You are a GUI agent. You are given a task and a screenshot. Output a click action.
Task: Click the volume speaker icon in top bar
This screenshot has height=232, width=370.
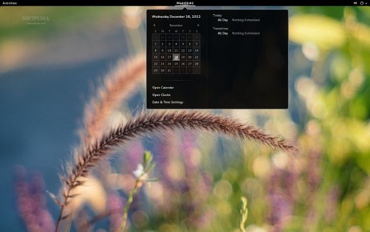coord(355,3)
